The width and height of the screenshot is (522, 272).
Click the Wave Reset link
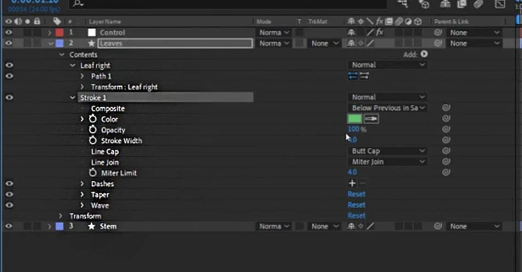[x=356, y=205]
